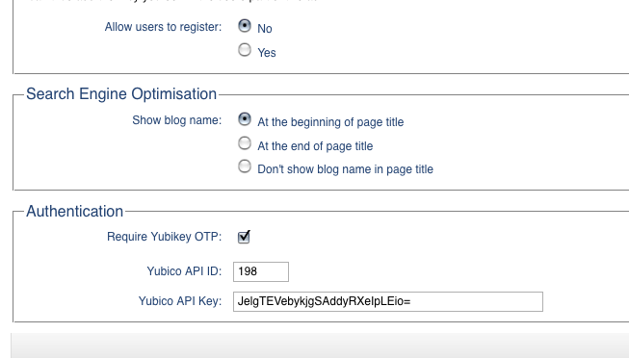The height and width of the screenshot is (358, 629).
Task: Choose the "At the beginning of page title" radio button
Action: tap(245, 119)
